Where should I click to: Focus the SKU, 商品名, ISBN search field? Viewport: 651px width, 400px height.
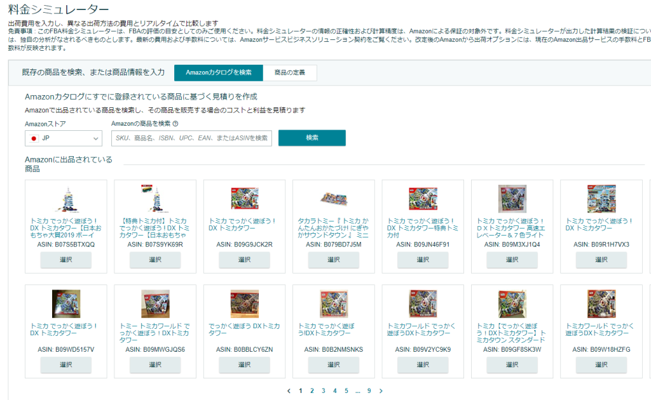[191, 138]
